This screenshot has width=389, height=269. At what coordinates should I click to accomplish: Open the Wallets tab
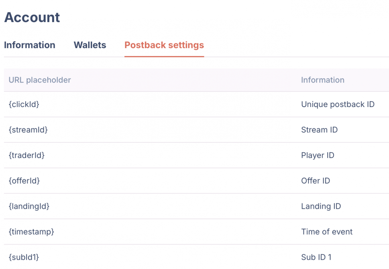(x=90, y=45)
